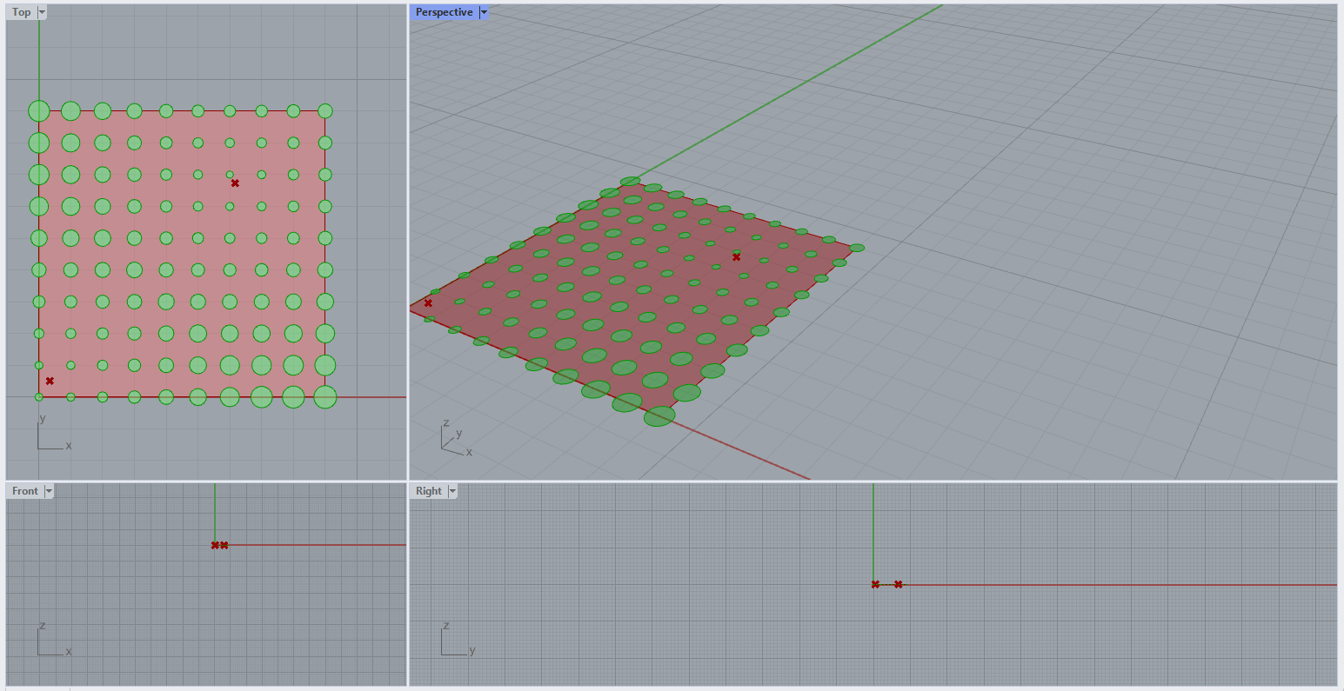This screenshot has width=1344, height=691.
Task: Select circle at surface's top-right corner in Top view
Action: click(325, 110)
